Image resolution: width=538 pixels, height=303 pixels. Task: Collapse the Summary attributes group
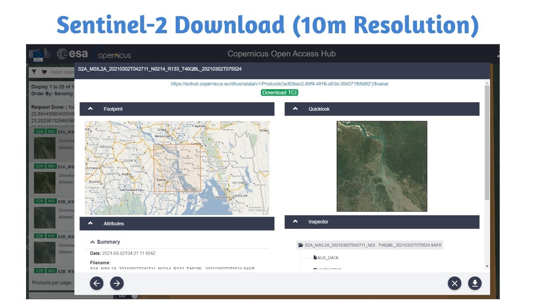coord(92,242)
